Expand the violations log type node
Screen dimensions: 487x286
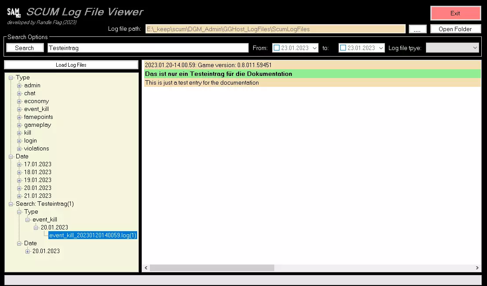tap(19, 149)
